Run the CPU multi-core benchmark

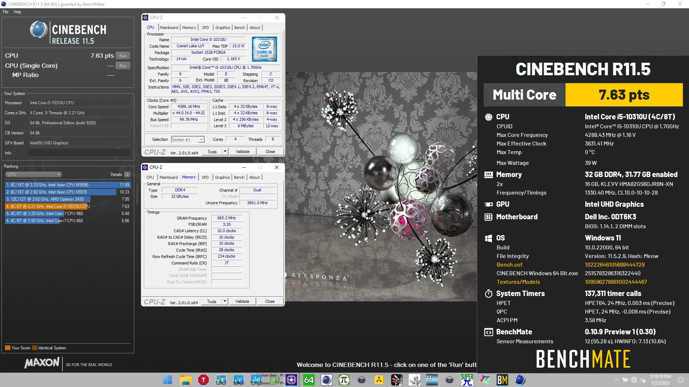[x=123, y=56]
